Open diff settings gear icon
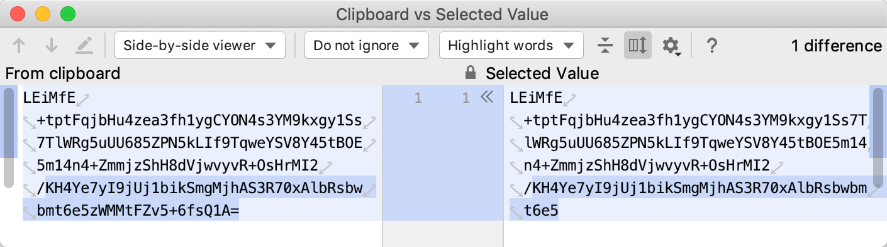The width and height of the screenshot is (887, 247). click(x=672, y=46)
